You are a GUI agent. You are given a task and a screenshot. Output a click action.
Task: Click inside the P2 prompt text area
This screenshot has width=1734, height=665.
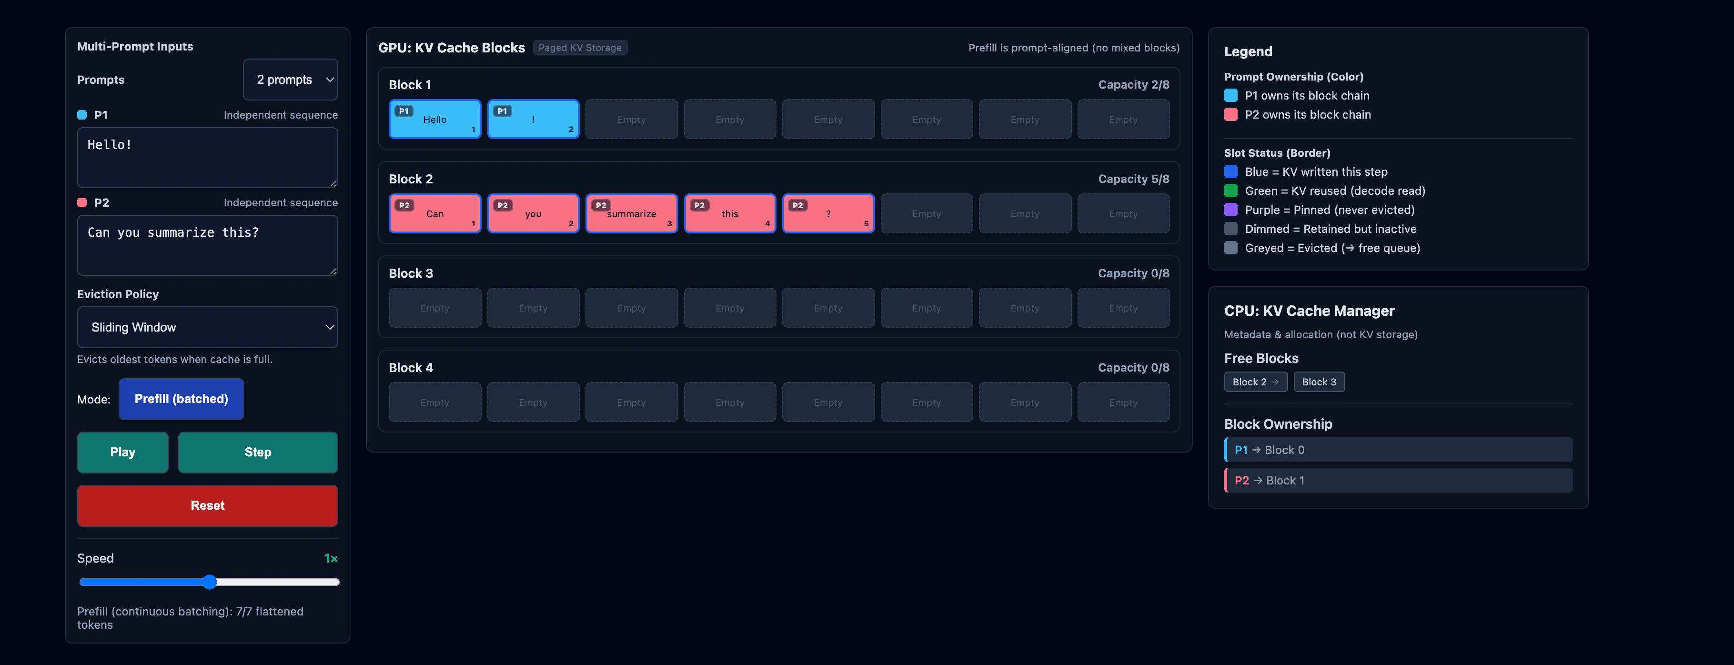point(207,246)
